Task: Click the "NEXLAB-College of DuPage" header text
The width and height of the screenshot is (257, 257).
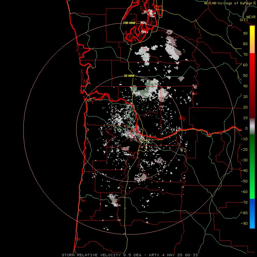Action: click(228, 3)
